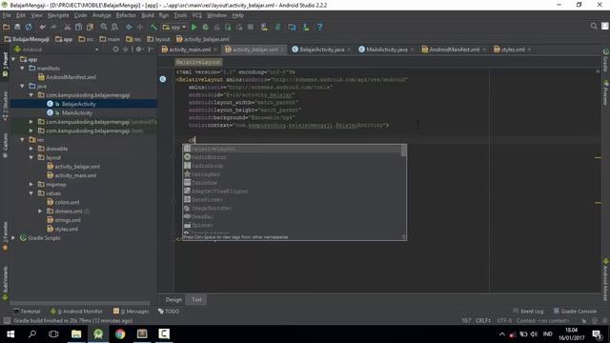Close the BelajarActivity.java tab

(349, 50)
